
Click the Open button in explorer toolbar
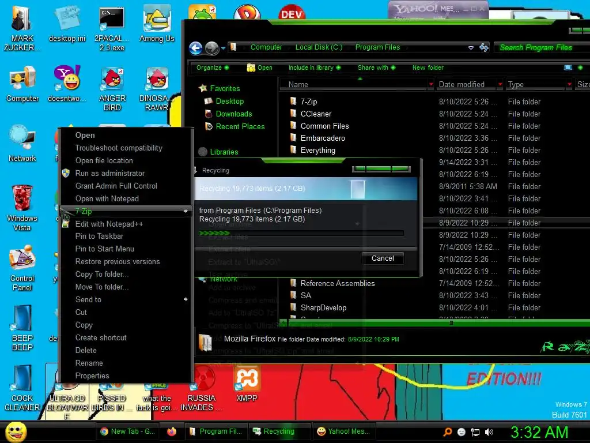(260, 68)
